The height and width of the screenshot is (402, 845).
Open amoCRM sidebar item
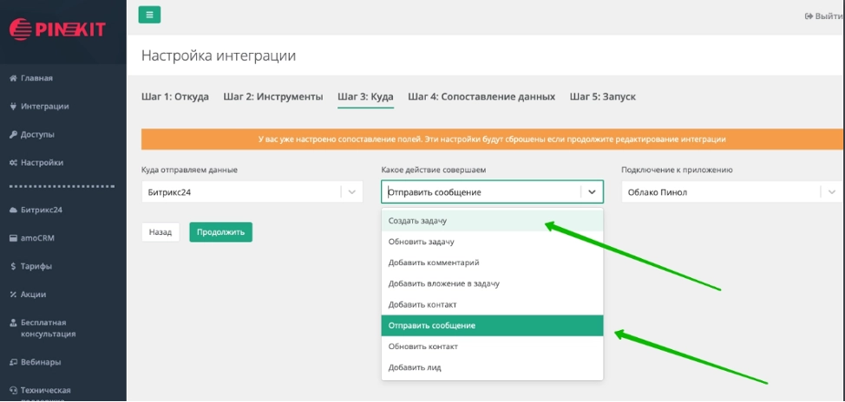point(37,238)
